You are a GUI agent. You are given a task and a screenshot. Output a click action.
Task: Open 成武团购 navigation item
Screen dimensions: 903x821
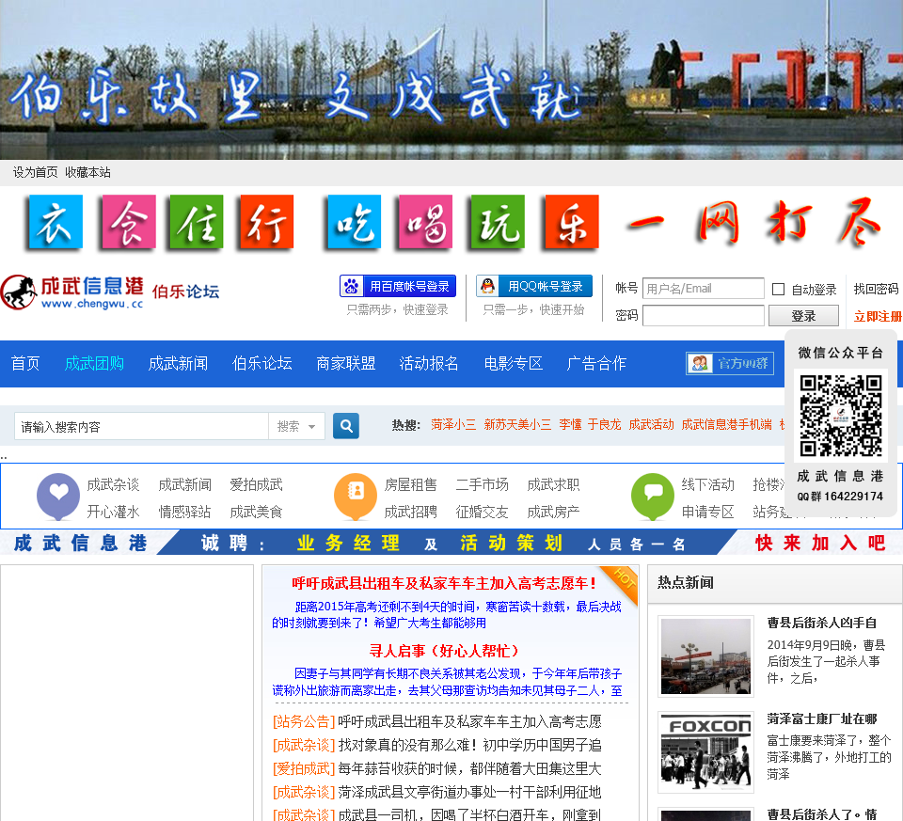[x=94, y=363]
